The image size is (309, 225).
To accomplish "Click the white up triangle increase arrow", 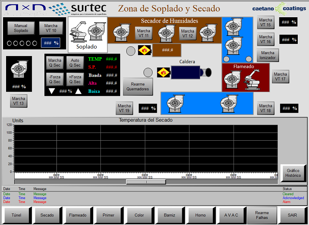I will click(78, 91).
